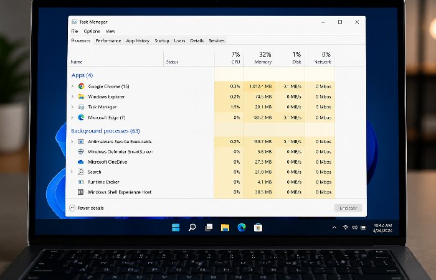This screenshot has height=280, width=436.
Task: Click the Windows Explorer folder icon
Action: 81,96
